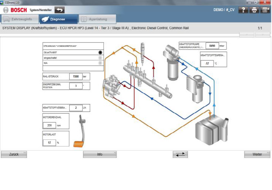Open help with the question mark icon
This screenshot has width=272, height=190.
[243, 10]
